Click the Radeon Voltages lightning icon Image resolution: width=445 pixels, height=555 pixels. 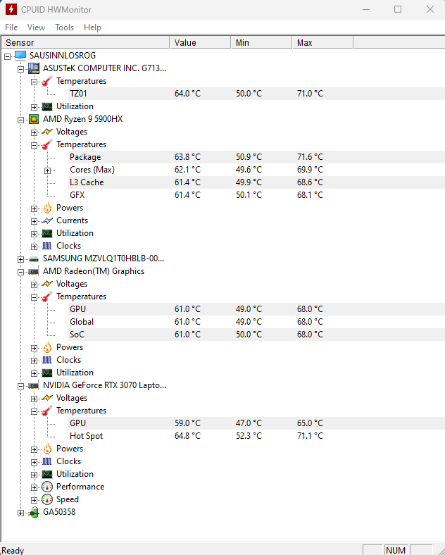coord(47,284)
